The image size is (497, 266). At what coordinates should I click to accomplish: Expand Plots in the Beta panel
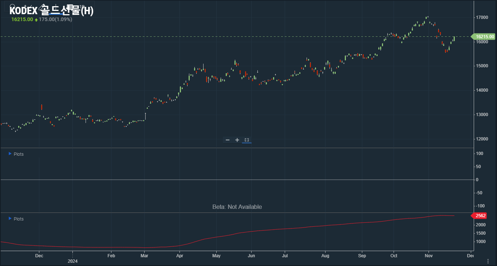point(16,154)
